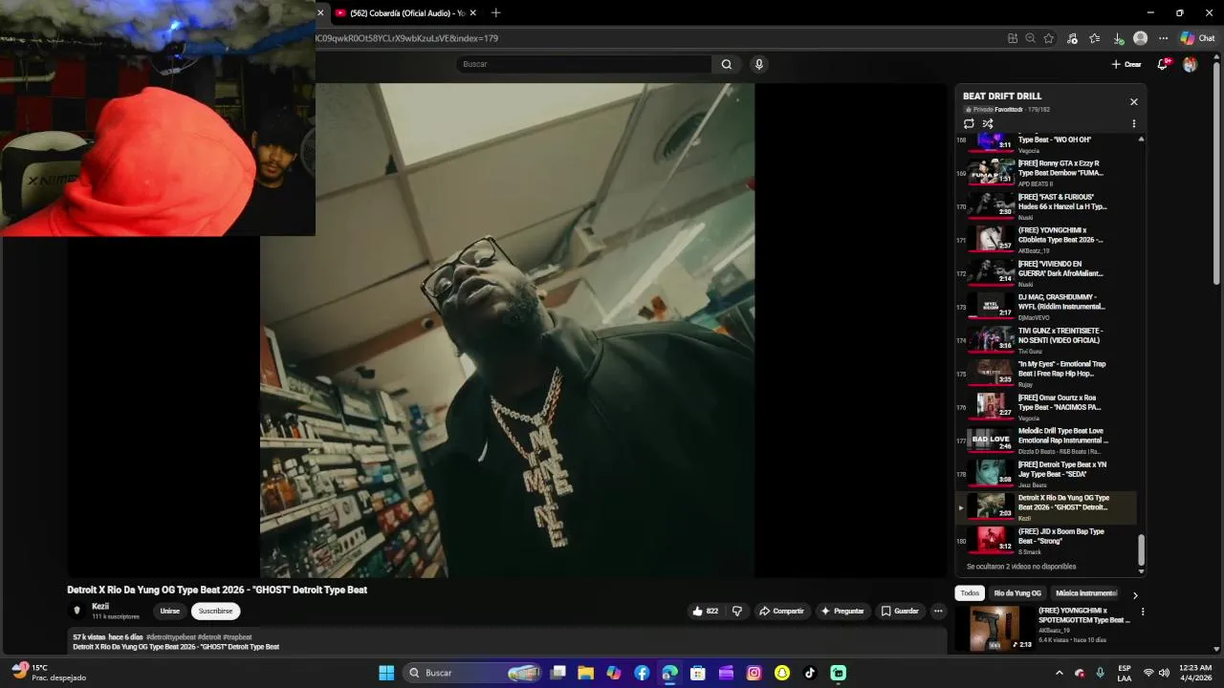Image resolution: width=1224 pixels, height=688 pixels.
Task: Play playlist item Omar Courtz x Roa
Action: 1048,407
